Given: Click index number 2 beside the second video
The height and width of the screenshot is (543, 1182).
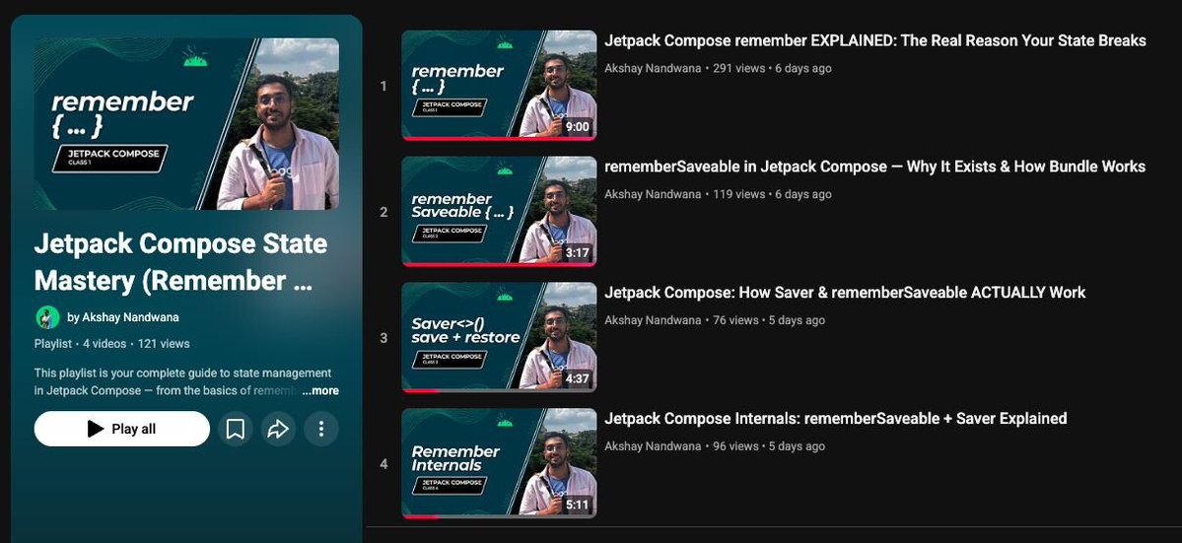Looking at the screenshot, I should pyautogui.click(x=383, y=213).
